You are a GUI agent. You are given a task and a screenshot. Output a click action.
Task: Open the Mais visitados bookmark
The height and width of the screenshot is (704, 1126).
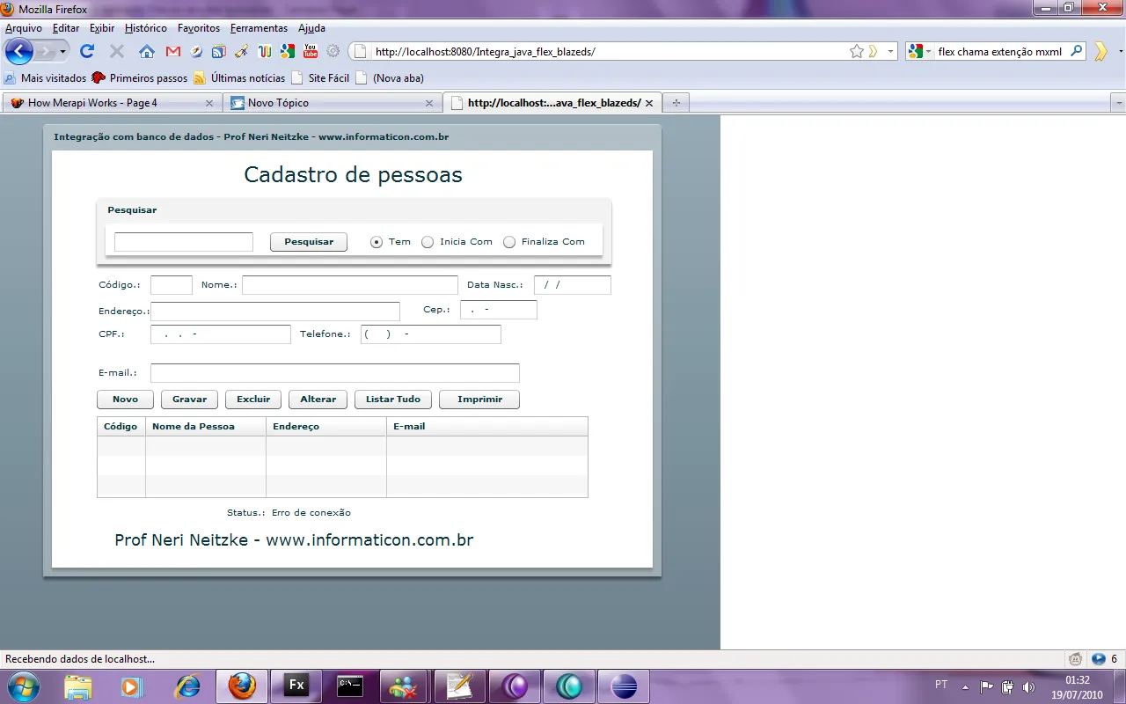(x=46, y=78)
